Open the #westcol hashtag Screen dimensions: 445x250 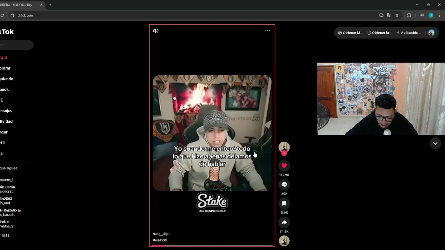coord(160,240)
